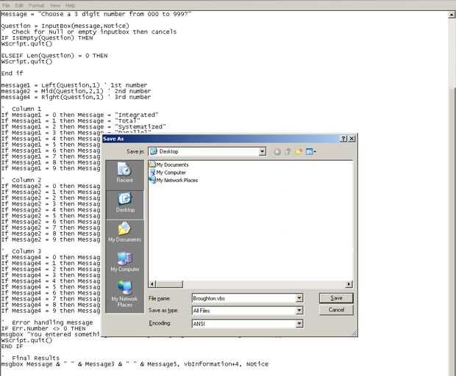
Task: Click the dialog resize grip corner
Action: 355,333
